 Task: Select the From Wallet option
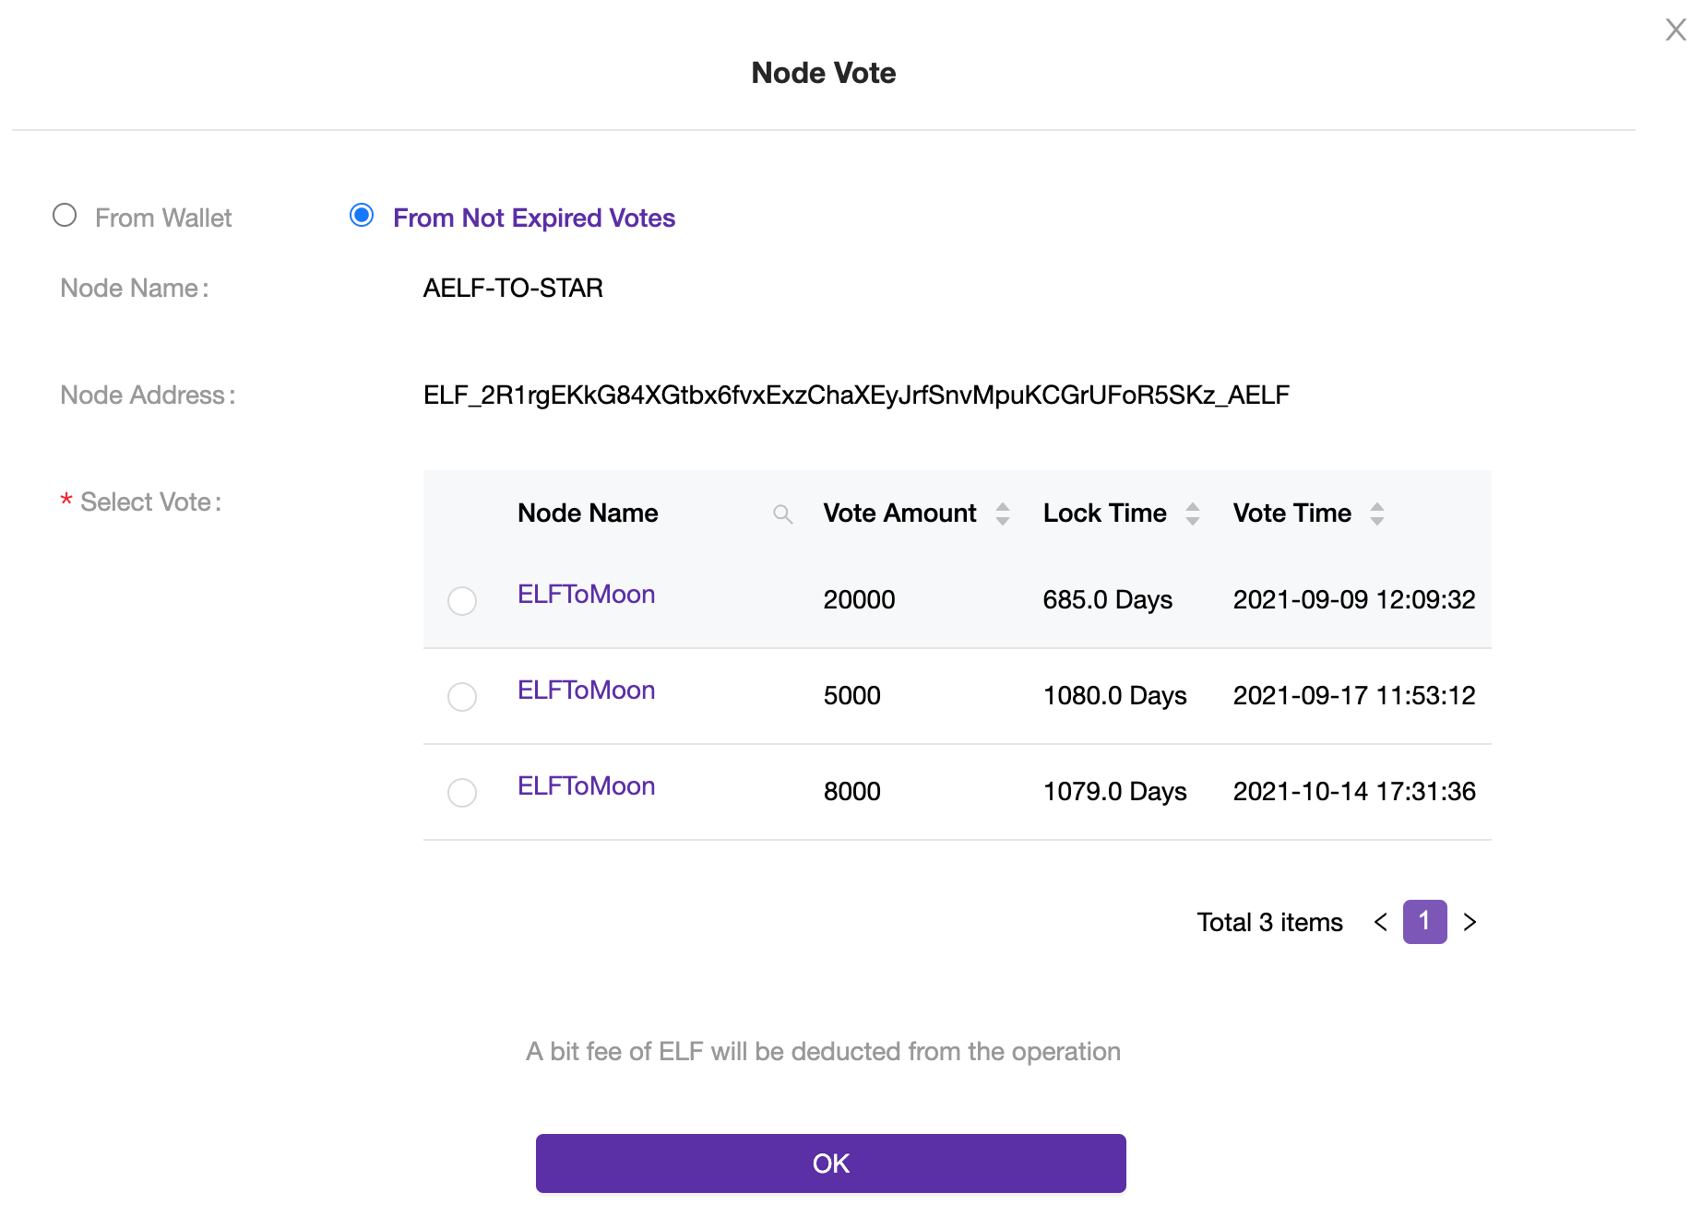tap(65, 215)
